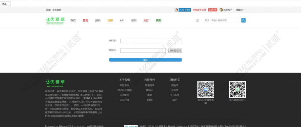
Task: Click the 关于我们 footer heading
Action: [x=124, y=80]
